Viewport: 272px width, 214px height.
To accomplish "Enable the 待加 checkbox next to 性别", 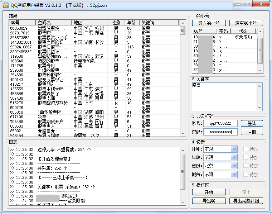I will tap(246, 149).
